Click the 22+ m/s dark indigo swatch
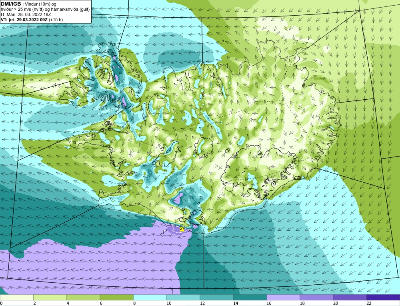Screen dimensions: 400x306 [383, 297]
